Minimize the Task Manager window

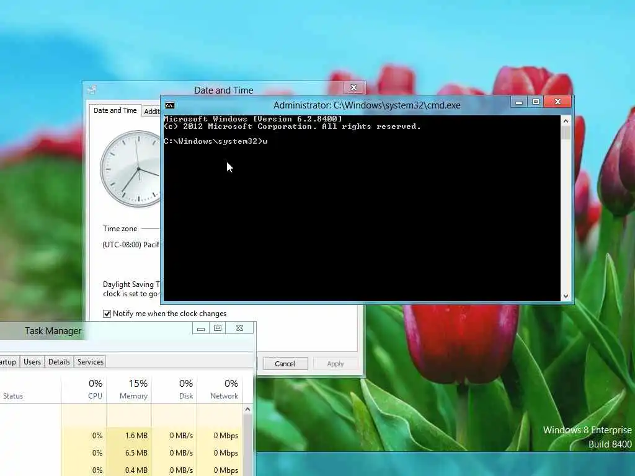tap(201, 328)
